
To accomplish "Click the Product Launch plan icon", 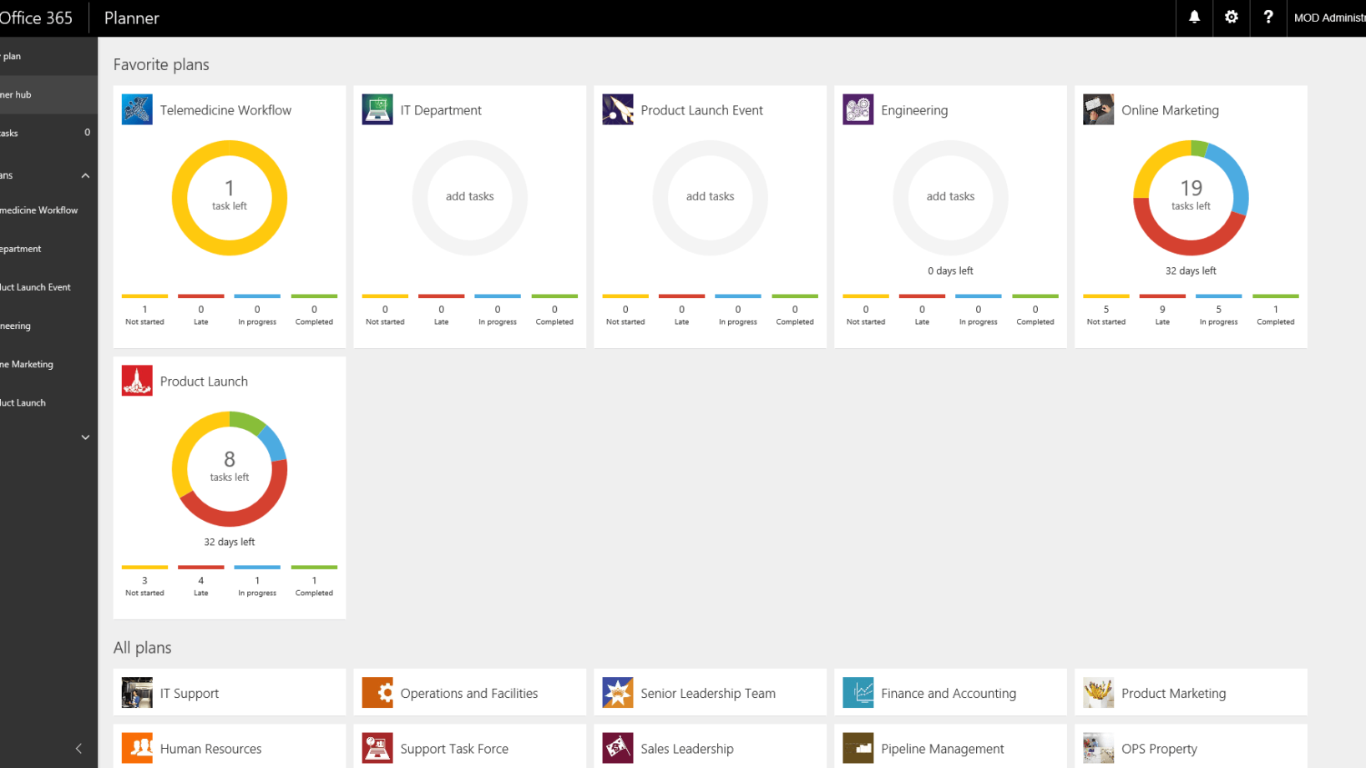I will point(137,381).
